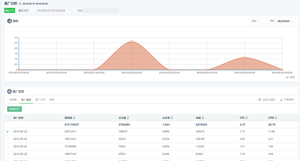Click the green 绘制选定行 button

click(14, 109)
